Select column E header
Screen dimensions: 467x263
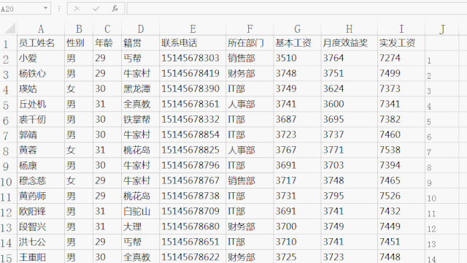pos(193,29)
